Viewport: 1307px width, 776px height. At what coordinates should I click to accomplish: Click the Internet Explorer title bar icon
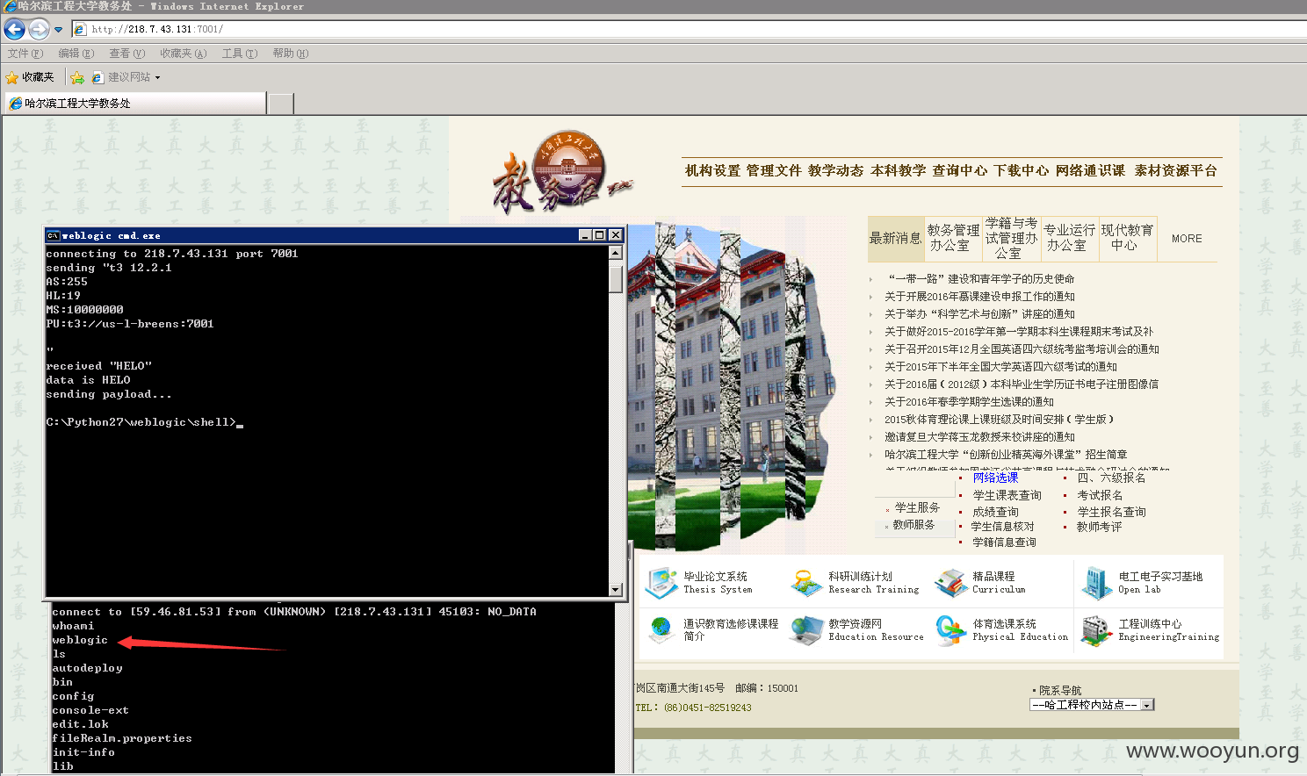coord(10,7)
